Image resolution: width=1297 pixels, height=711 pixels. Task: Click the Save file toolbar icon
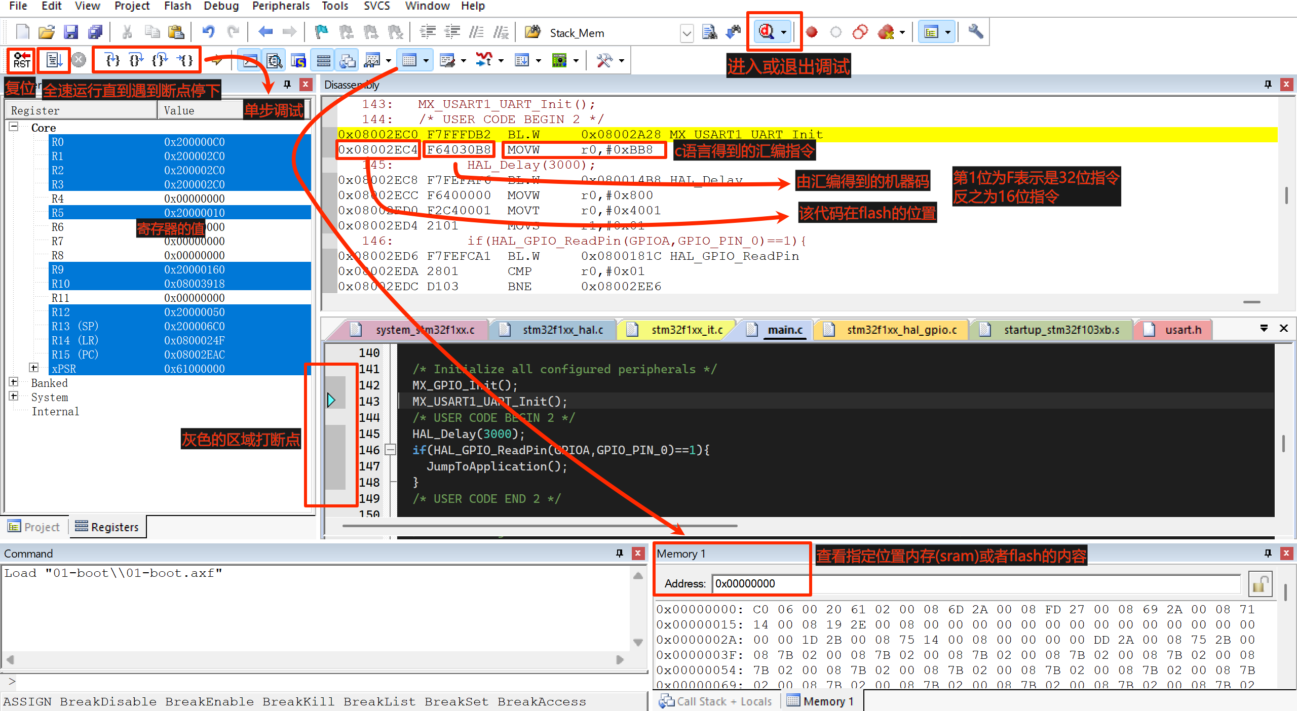[70, 32]
